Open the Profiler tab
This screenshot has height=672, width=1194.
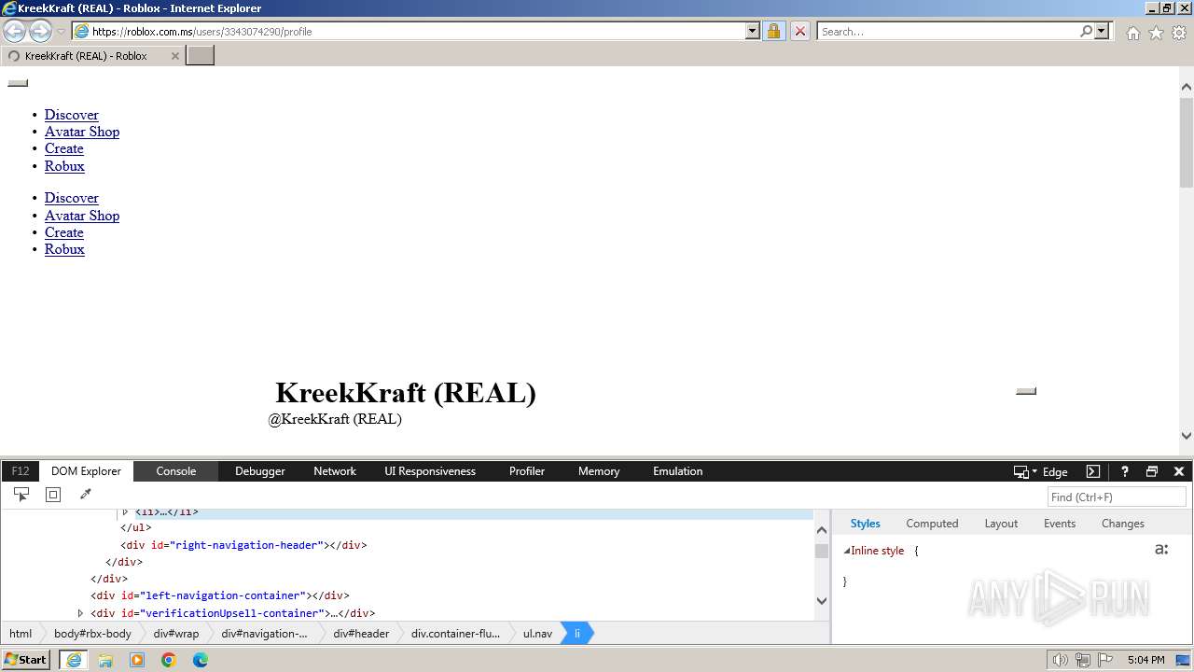pos(527,471)
